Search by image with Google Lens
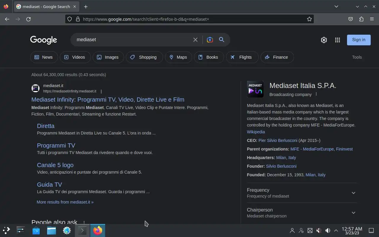The width and height of the screenshot is (379, 237). (210, 40)
